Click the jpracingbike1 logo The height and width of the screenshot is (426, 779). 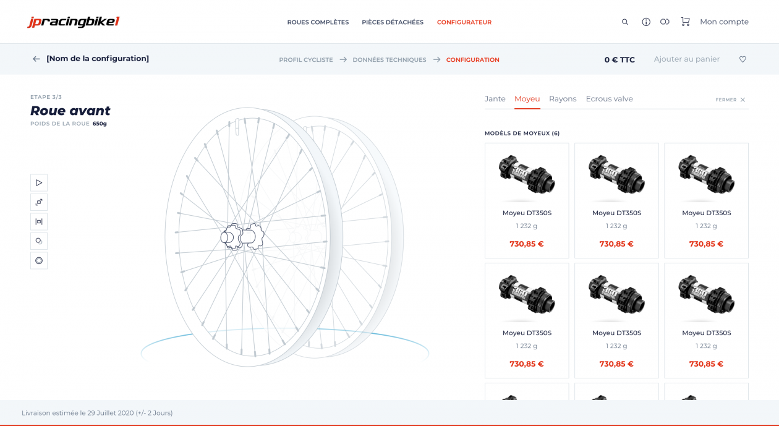click(70, 21)
